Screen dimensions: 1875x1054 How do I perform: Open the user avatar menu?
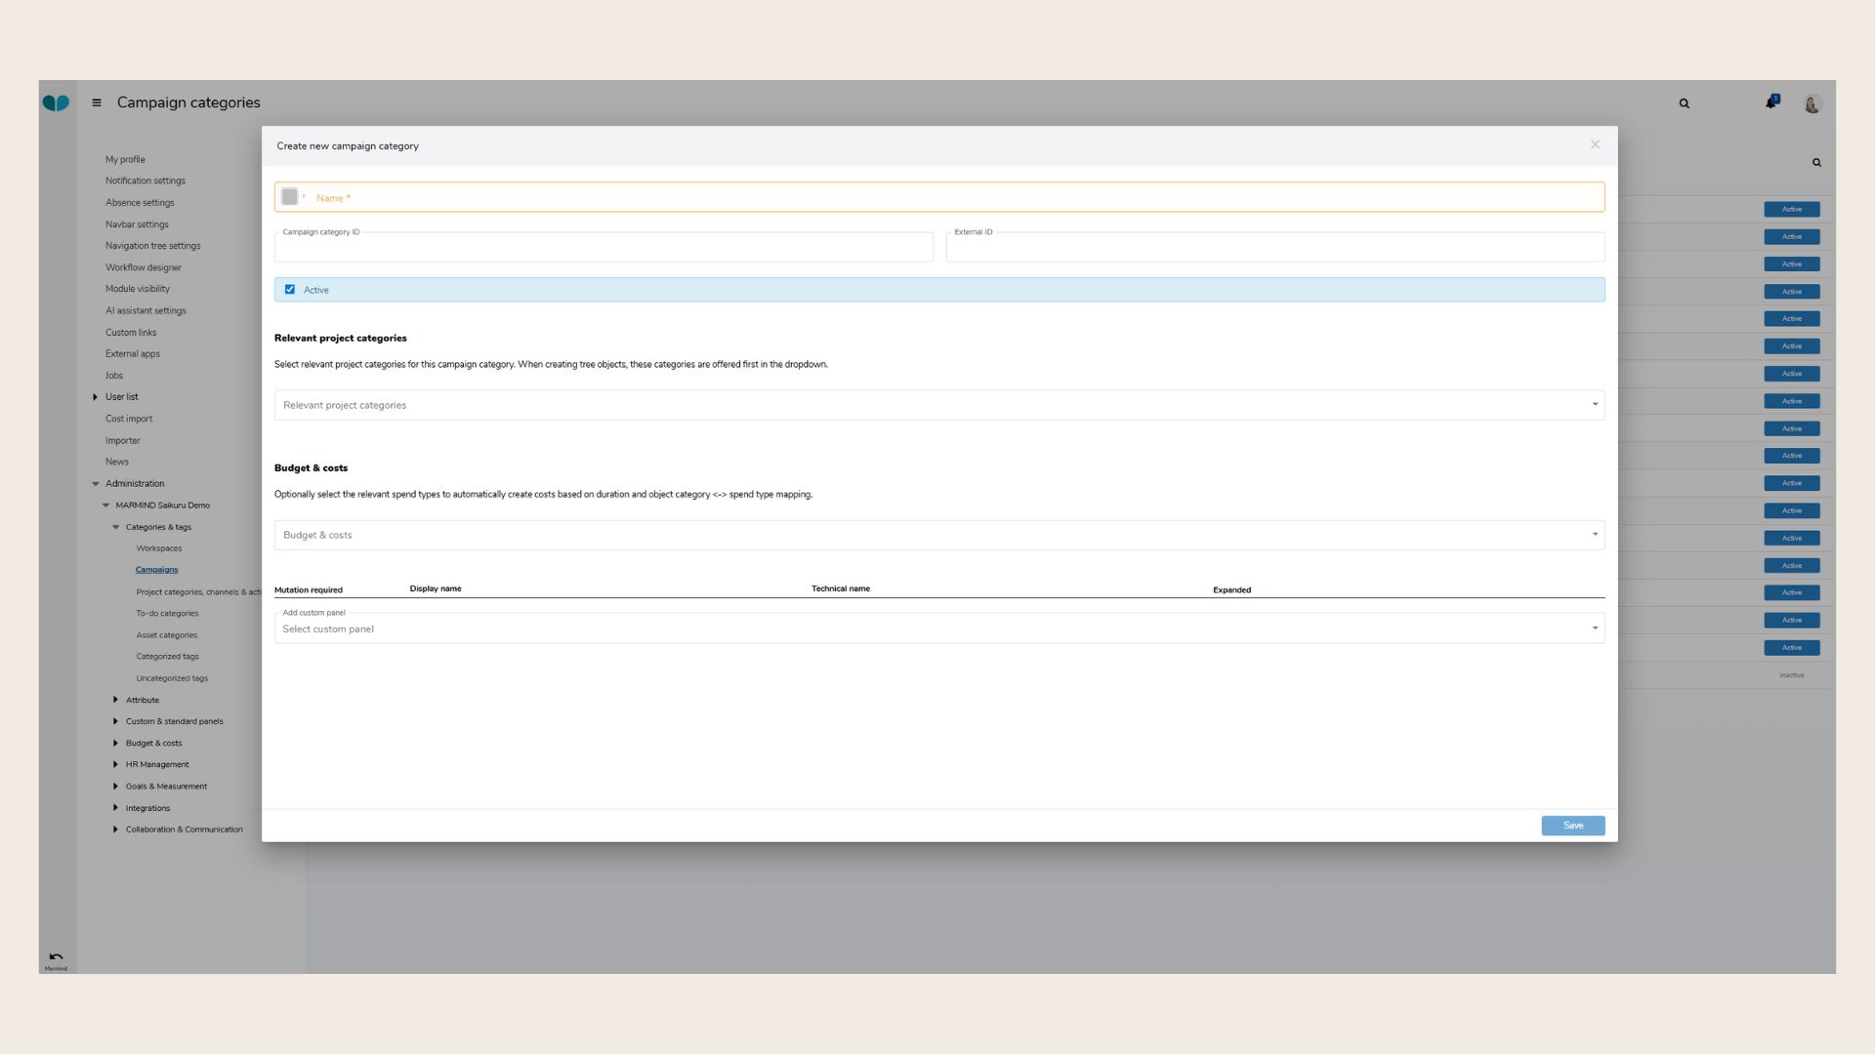pyautogui.click(x=1812, y=103)
